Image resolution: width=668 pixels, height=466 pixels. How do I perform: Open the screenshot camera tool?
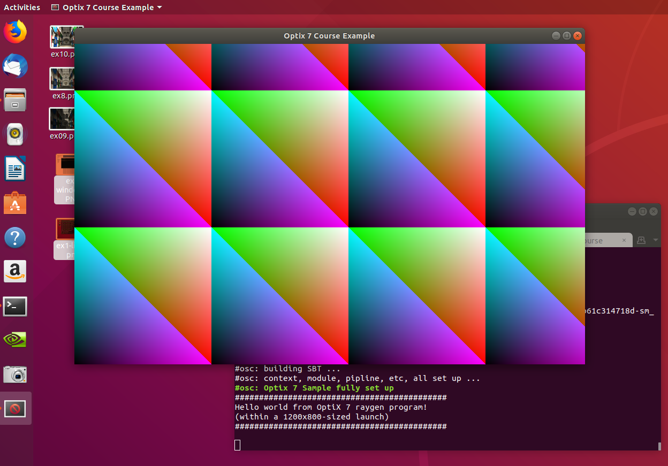pyautogui.click(x=15, y=374)
